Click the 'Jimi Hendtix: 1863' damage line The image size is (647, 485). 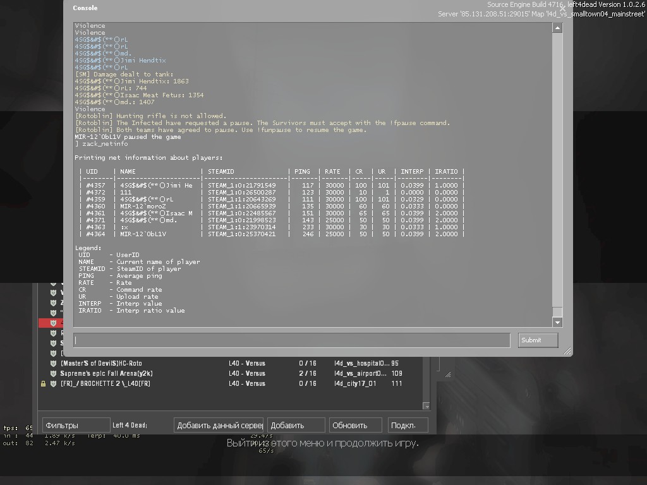[131, 81]
